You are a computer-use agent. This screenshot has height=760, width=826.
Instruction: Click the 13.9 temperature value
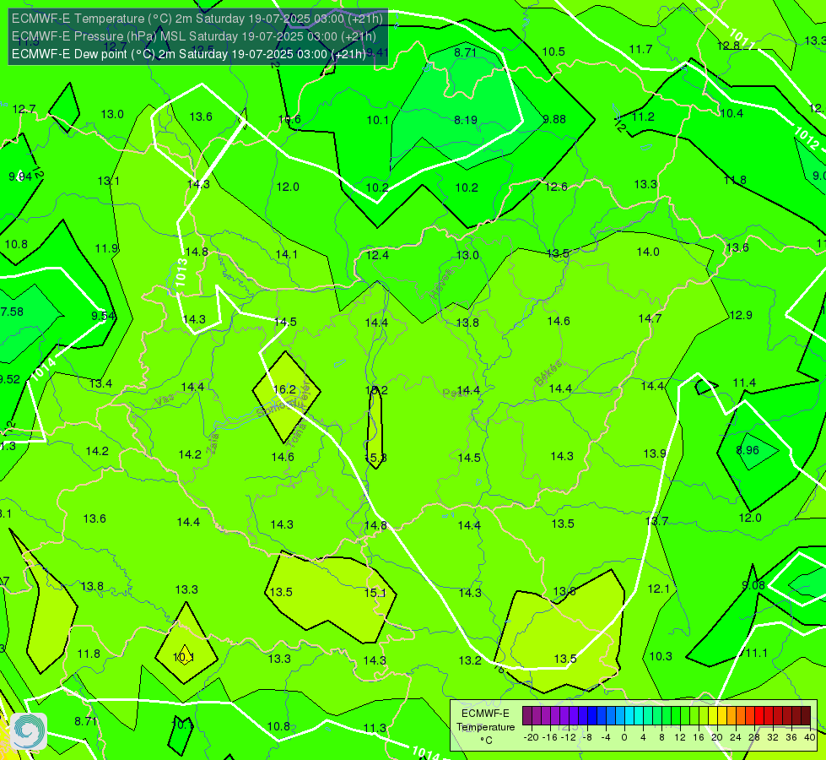point(655,453)
